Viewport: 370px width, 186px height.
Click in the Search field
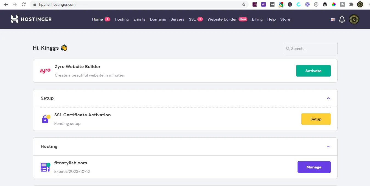[x=310, y=49]
